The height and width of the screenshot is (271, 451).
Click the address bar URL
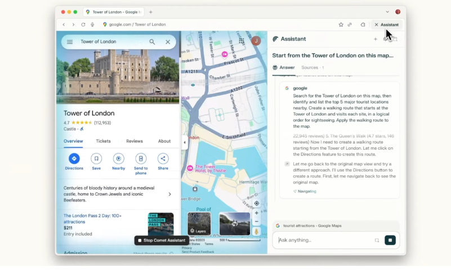(137, 25)
